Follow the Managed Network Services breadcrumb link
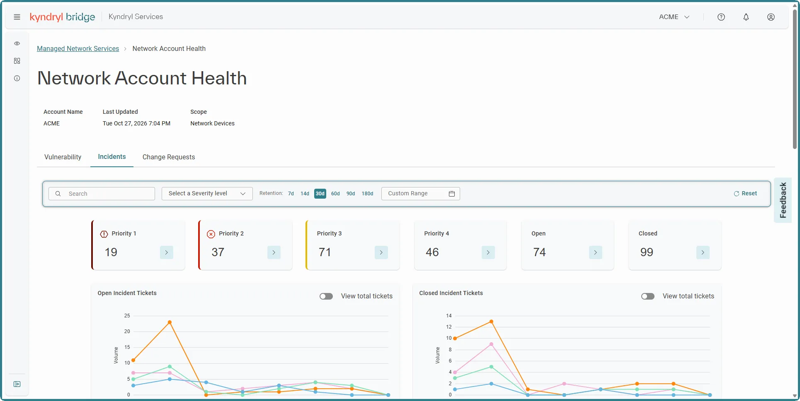 pos(78,49)
